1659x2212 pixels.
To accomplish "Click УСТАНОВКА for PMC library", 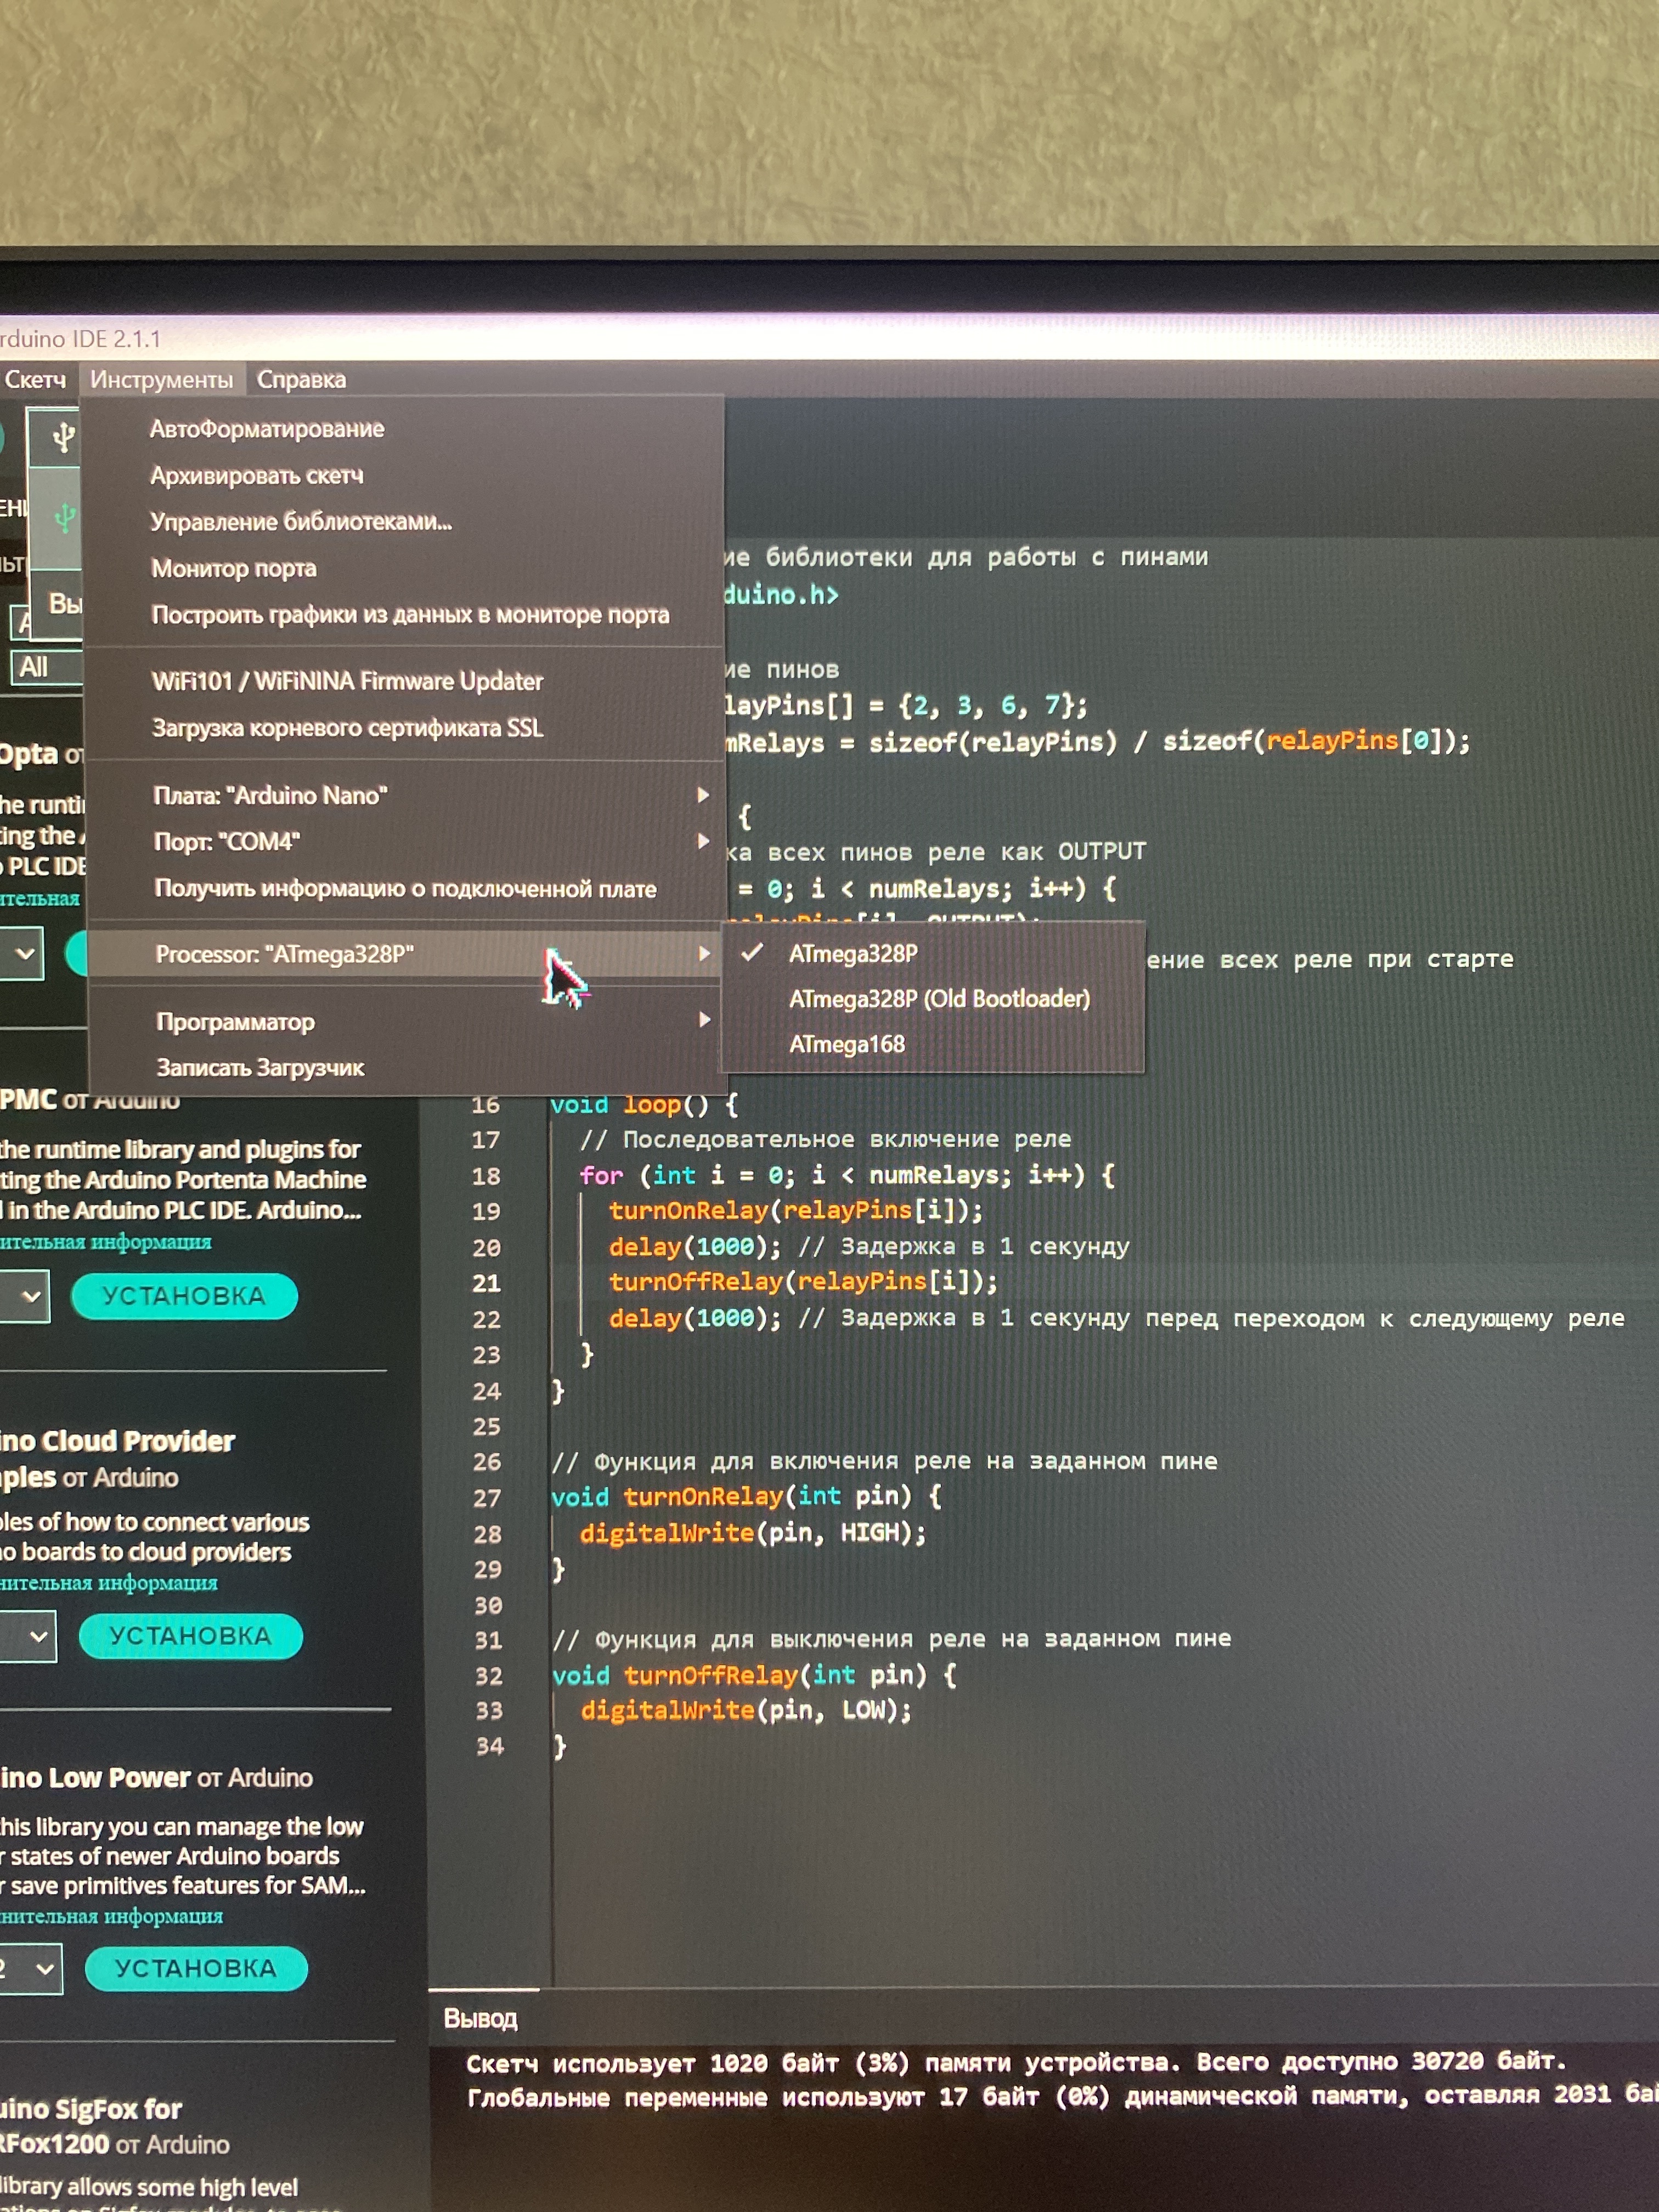I will pyautogui.click(x=184, y=1297).
